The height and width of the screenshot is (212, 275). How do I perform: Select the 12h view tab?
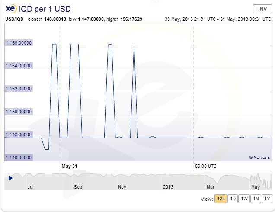click(x=221, y=199)
